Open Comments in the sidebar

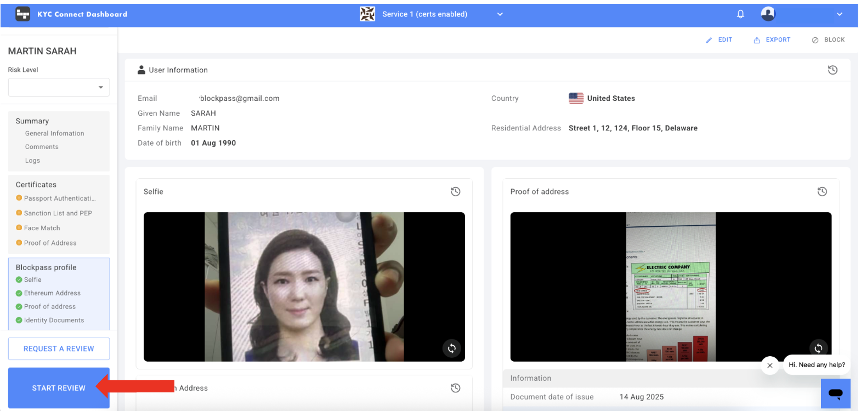tap(42, 147)
